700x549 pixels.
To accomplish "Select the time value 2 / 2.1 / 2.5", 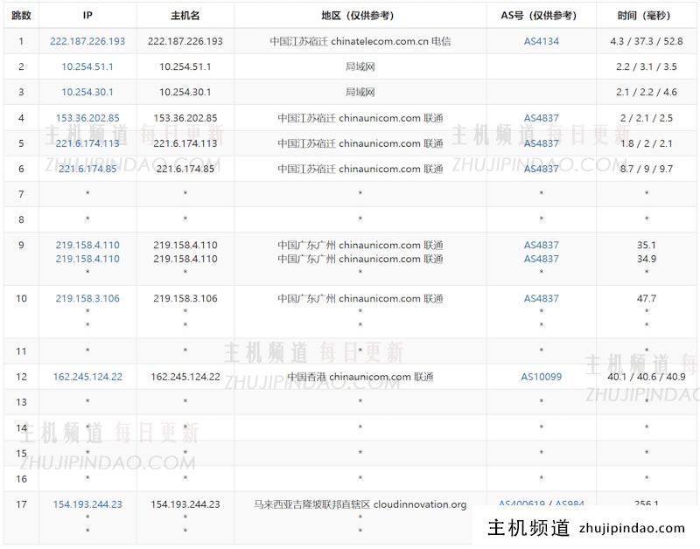I will [647, 118].
